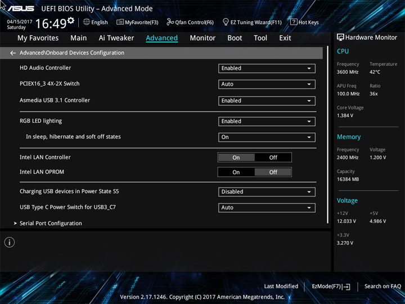The width and height of the screenshot is (405, 304).
Task: Click the 3.270 V value
Action: [x=345, y=243]
